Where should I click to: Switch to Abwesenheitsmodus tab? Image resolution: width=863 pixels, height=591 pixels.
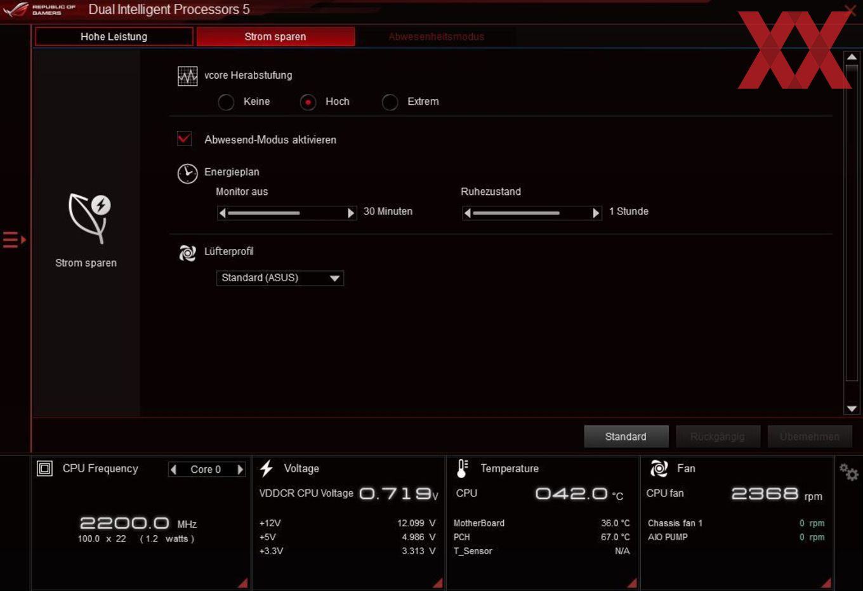437,37
